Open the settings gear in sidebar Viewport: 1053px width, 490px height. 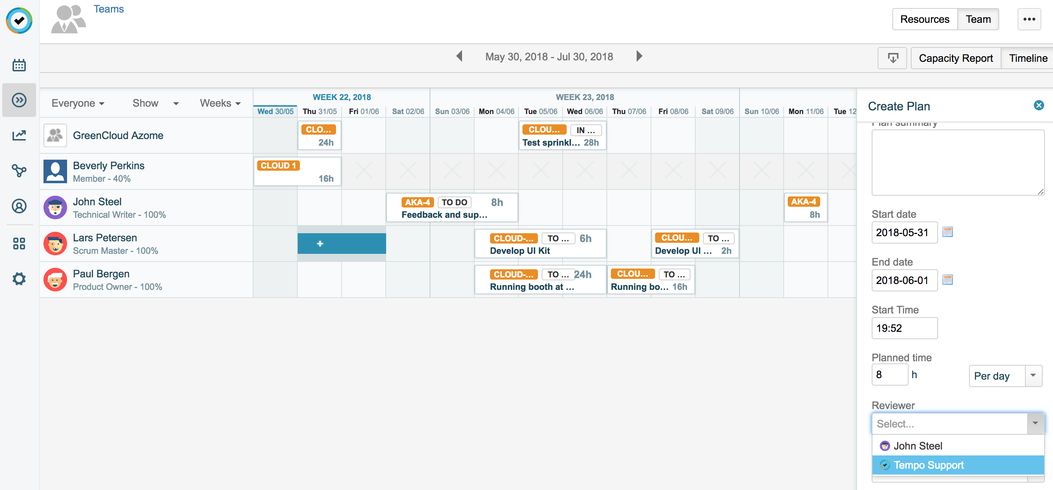(x=19, y=279)
